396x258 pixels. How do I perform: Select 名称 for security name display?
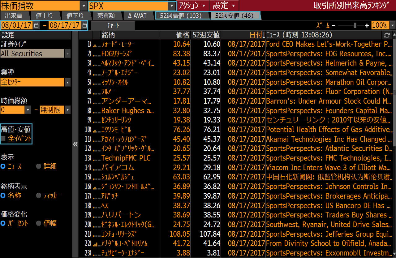(x=3, y=196)
